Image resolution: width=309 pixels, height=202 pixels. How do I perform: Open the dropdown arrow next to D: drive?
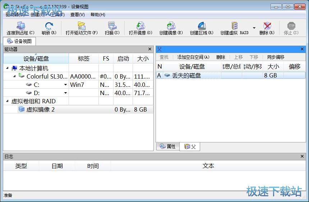(65, 93)
